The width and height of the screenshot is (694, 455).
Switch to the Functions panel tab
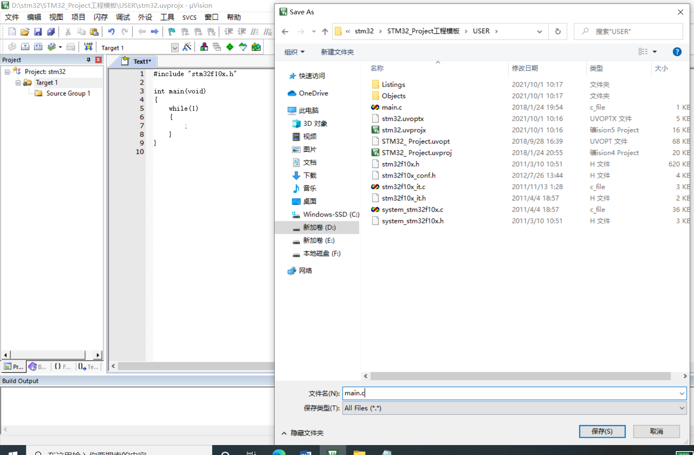pyautogui.click(x=63, y=367)
